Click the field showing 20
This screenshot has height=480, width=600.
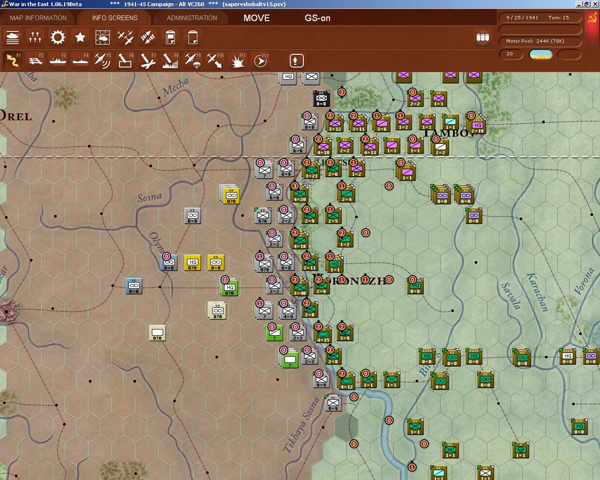[511, 54]
